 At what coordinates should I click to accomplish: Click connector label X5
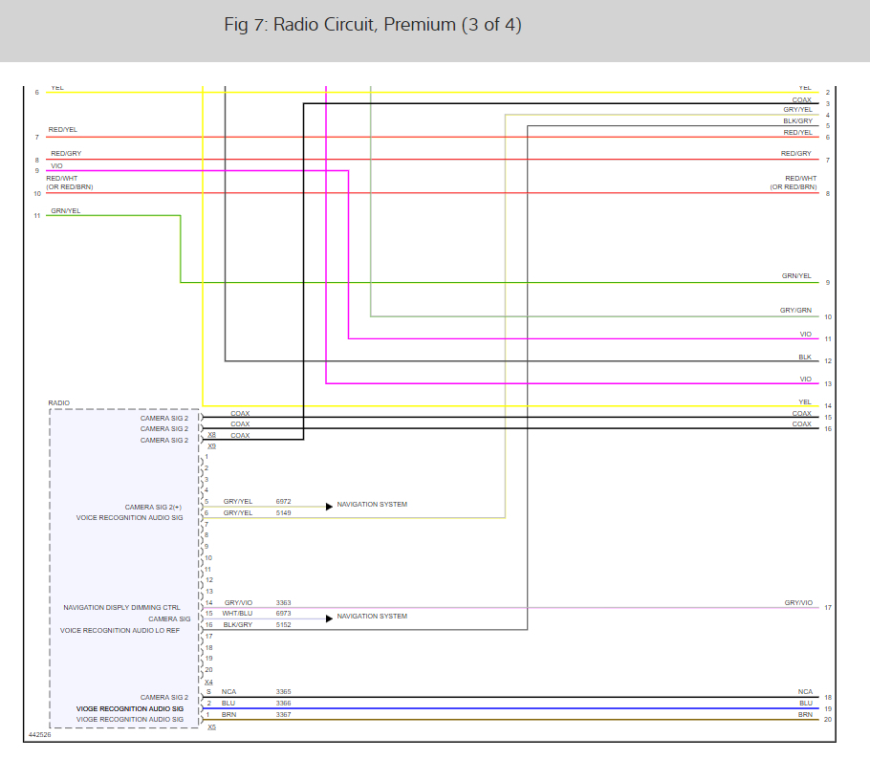click(211, 727)
